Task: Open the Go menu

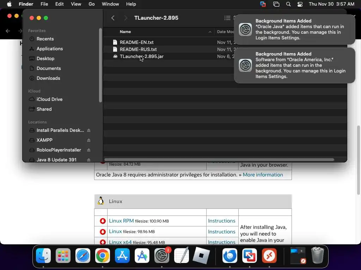Action: tap(92, 4)
